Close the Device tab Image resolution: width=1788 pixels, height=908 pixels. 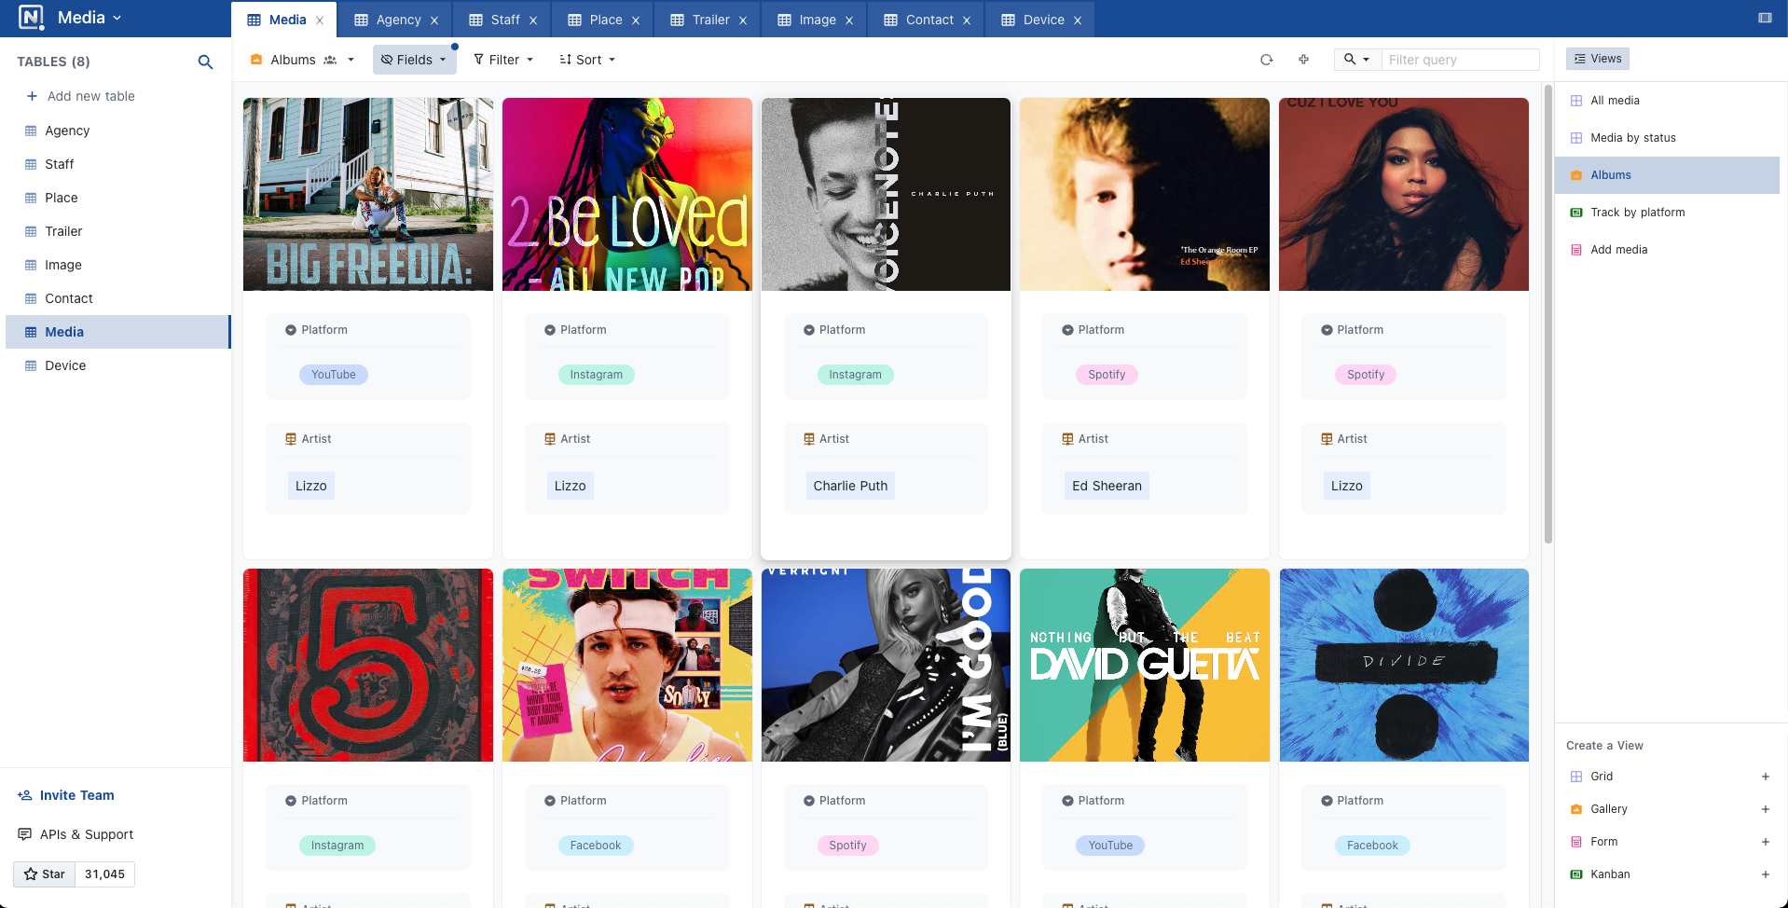click(1078, 21)
